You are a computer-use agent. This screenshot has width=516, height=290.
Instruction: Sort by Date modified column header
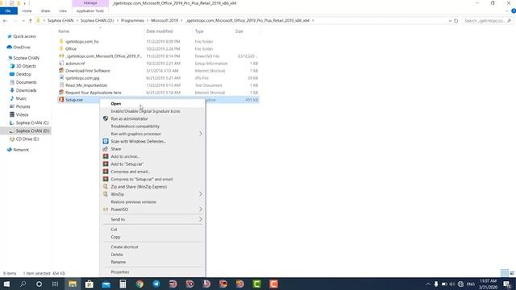[160, 31]
